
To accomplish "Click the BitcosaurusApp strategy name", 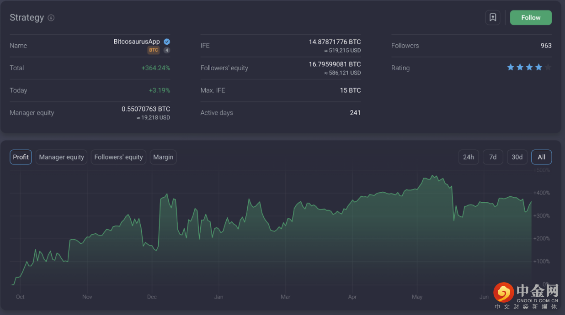I will [x=137, y=42].
